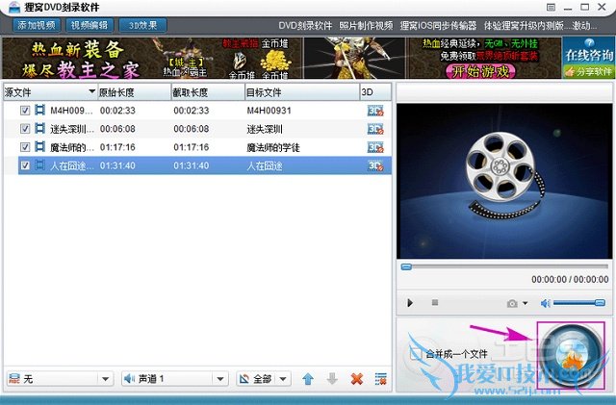Click the 3D icon for M4H00931

pos(375,111)
